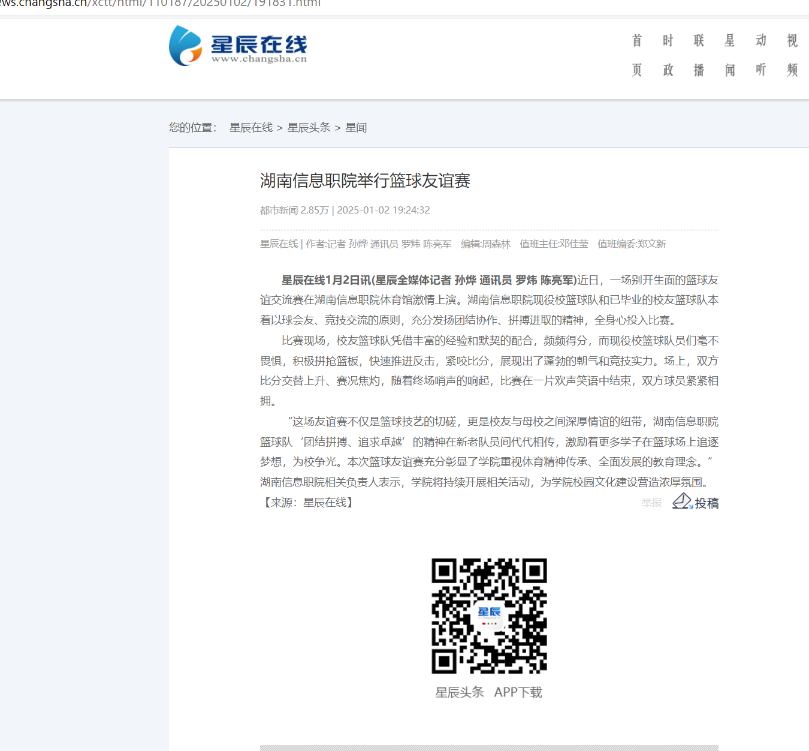
Task: Go to the 时政 section in the top navigation
Action: pos(668,55)
